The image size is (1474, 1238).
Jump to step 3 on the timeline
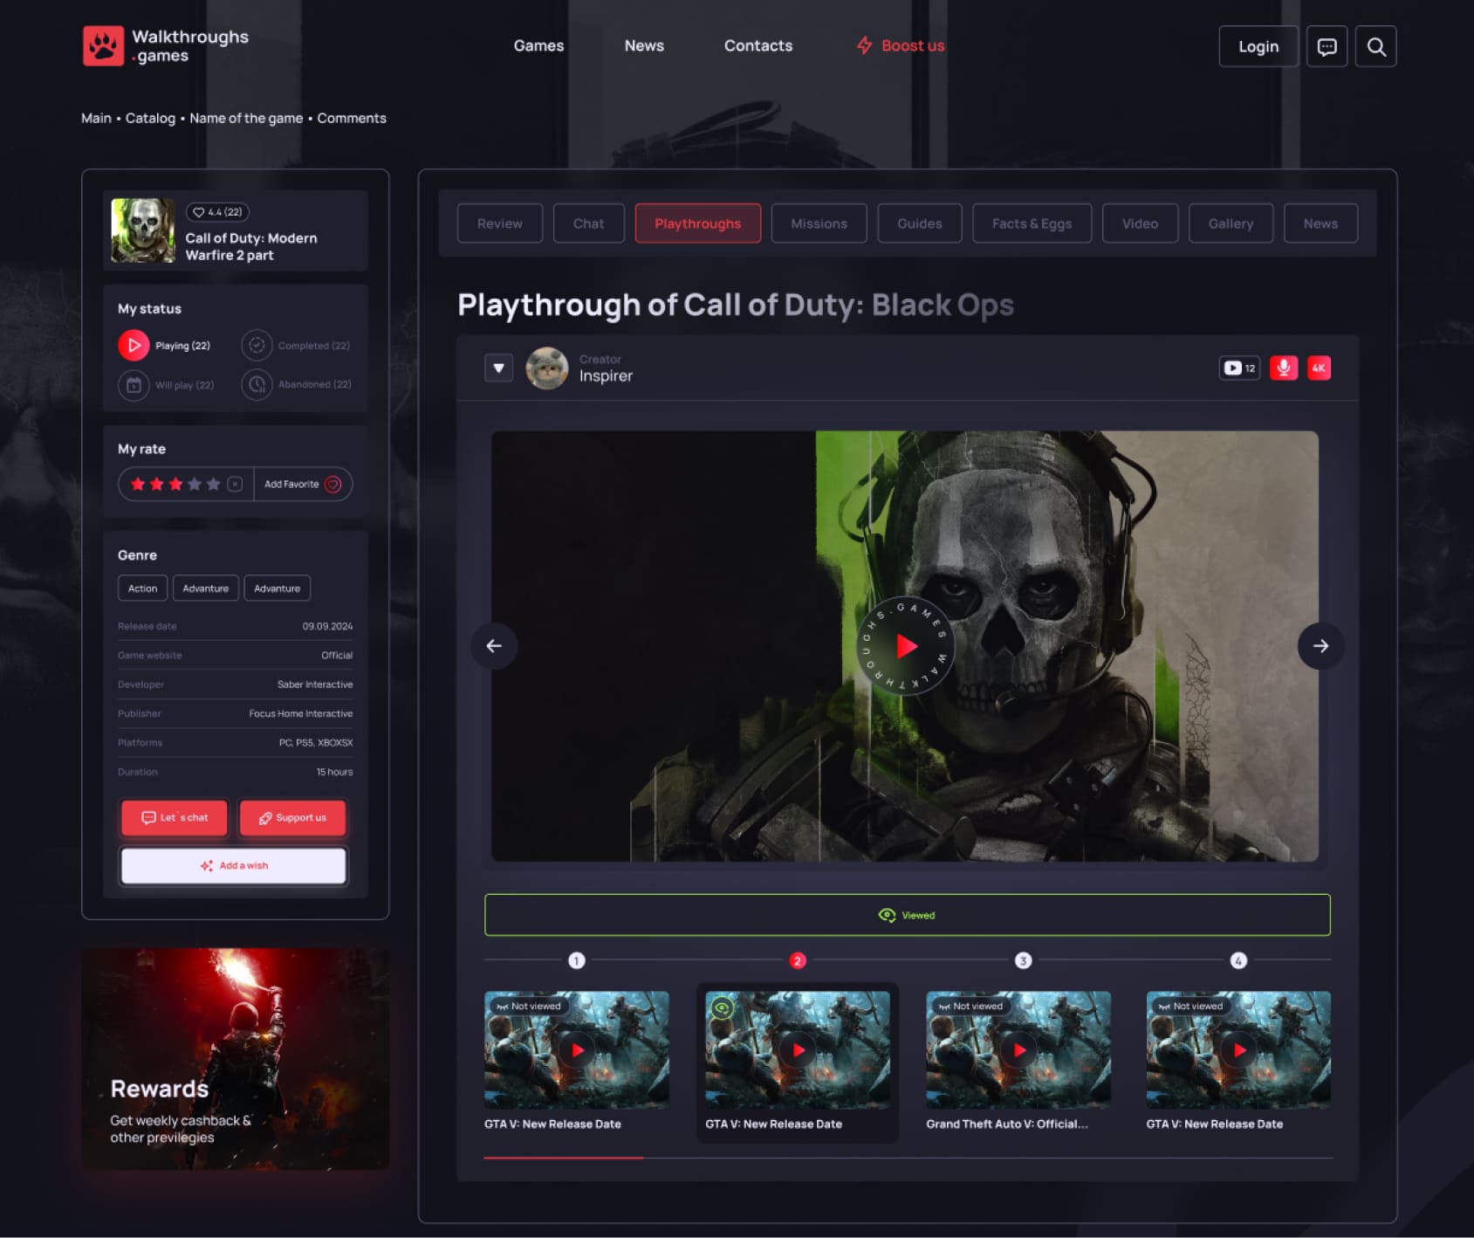(1023, 960)
